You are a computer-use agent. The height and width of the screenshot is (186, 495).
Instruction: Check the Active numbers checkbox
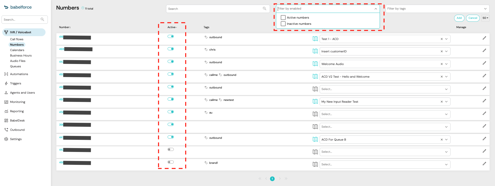[x=283, y=18]
